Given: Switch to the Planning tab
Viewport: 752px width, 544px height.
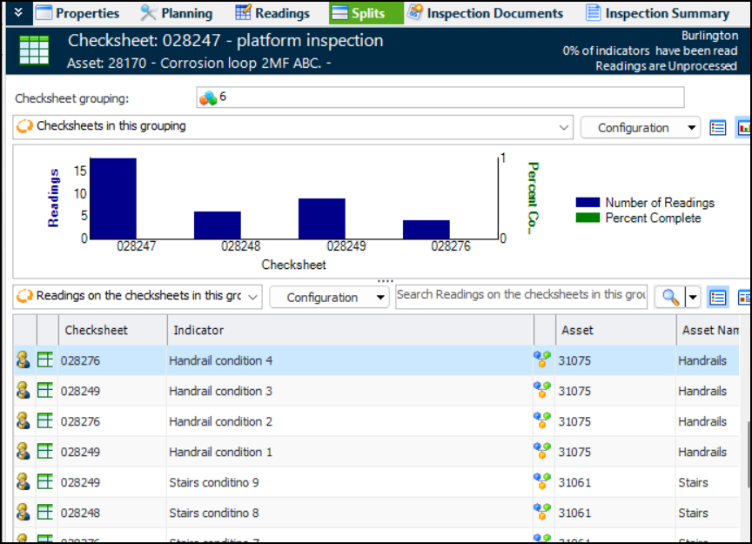Looking at the screenshot, I should click(177, 13).
